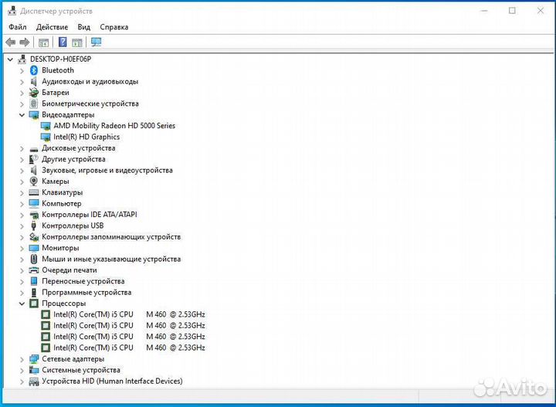The width and height of the screenshot is (556, 407).
Task: Expand the Bluetooth category
Action: click(x=22, y=70)
